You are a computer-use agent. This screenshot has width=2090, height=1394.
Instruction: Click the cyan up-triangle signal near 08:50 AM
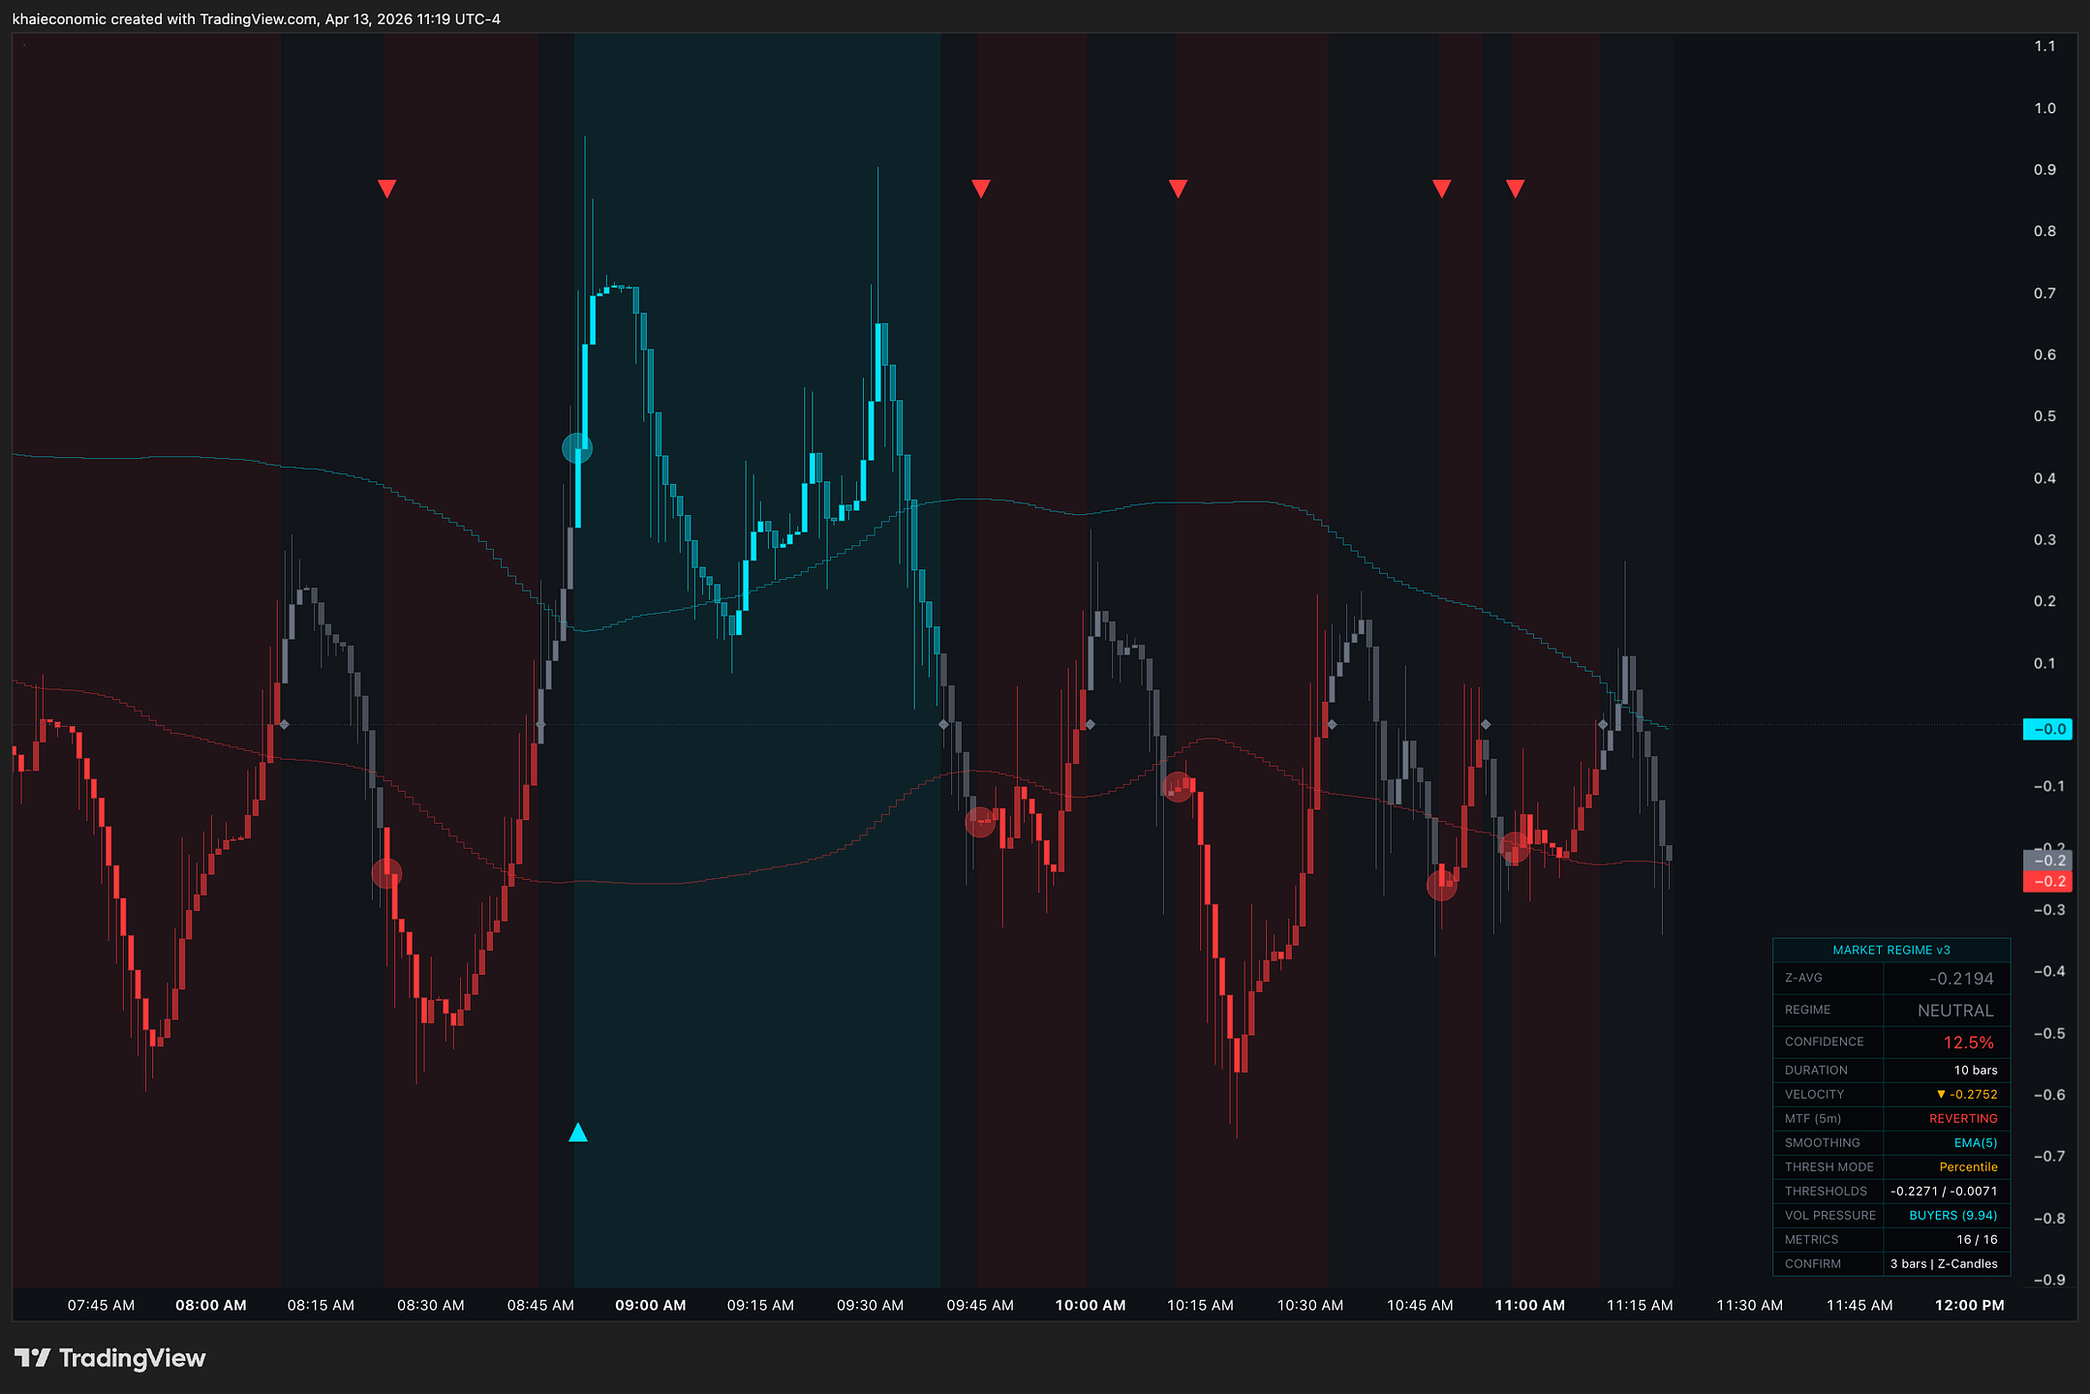tap(578, 1132)
